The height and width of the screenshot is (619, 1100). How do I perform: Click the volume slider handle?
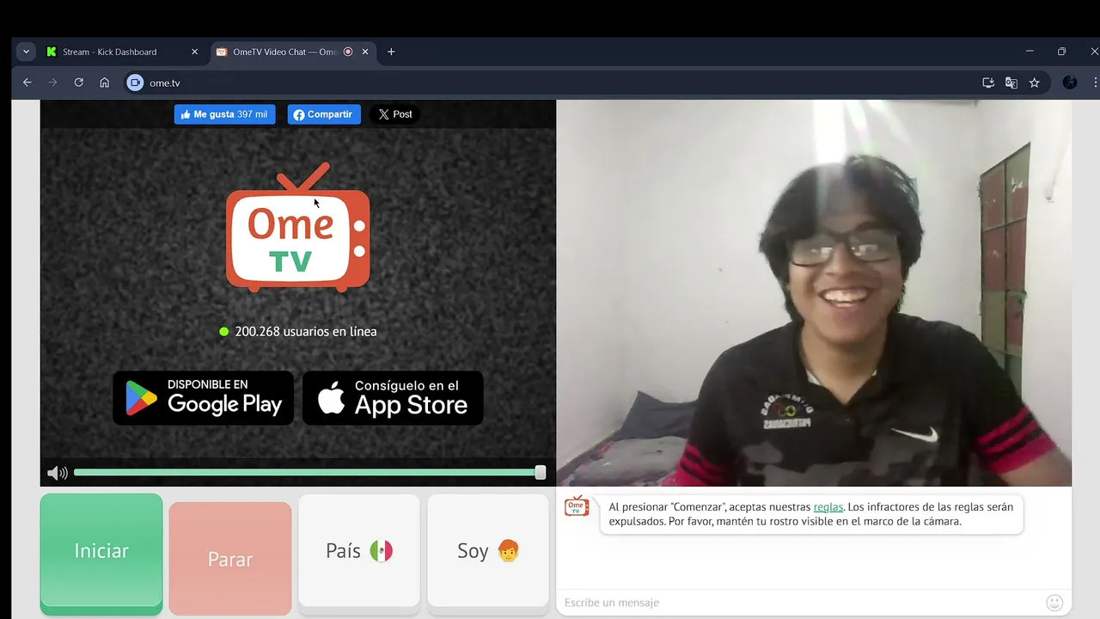541,473
